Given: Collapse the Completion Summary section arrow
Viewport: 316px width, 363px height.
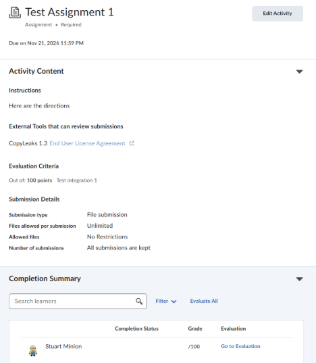Looking at the screenshot, I should tap(299, 279).
